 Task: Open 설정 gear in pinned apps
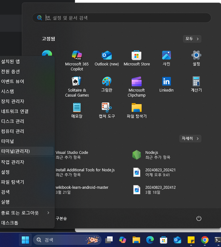[x=196, y=58]
